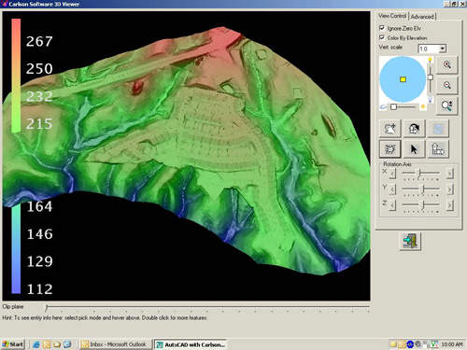Click the zoom out magnifier button

(447, 85)
